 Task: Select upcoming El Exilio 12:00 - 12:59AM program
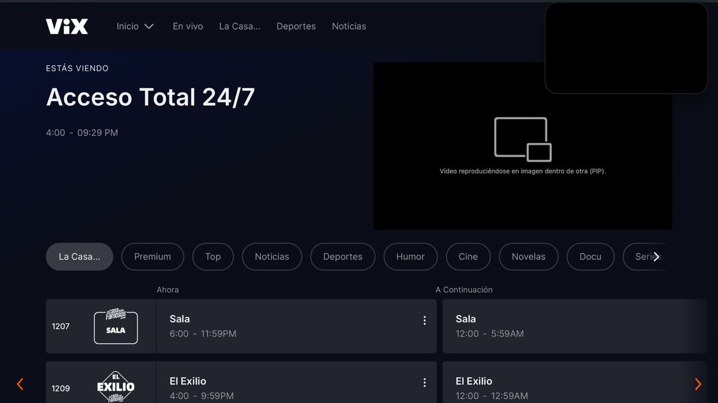[574, 382]
